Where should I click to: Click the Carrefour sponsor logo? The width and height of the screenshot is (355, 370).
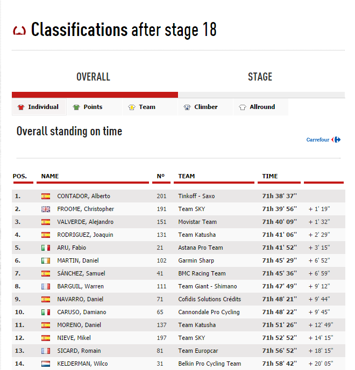323,140
